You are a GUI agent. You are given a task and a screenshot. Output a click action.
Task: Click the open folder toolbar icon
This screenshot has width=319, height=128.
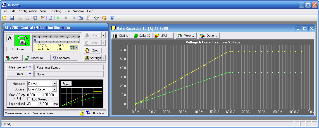(x=4, y=18)
